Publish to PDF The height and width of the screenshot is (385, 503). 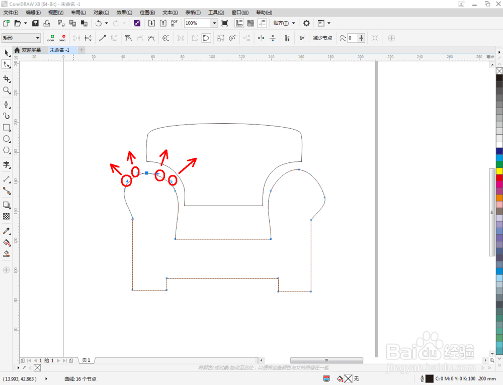(174, 23)
